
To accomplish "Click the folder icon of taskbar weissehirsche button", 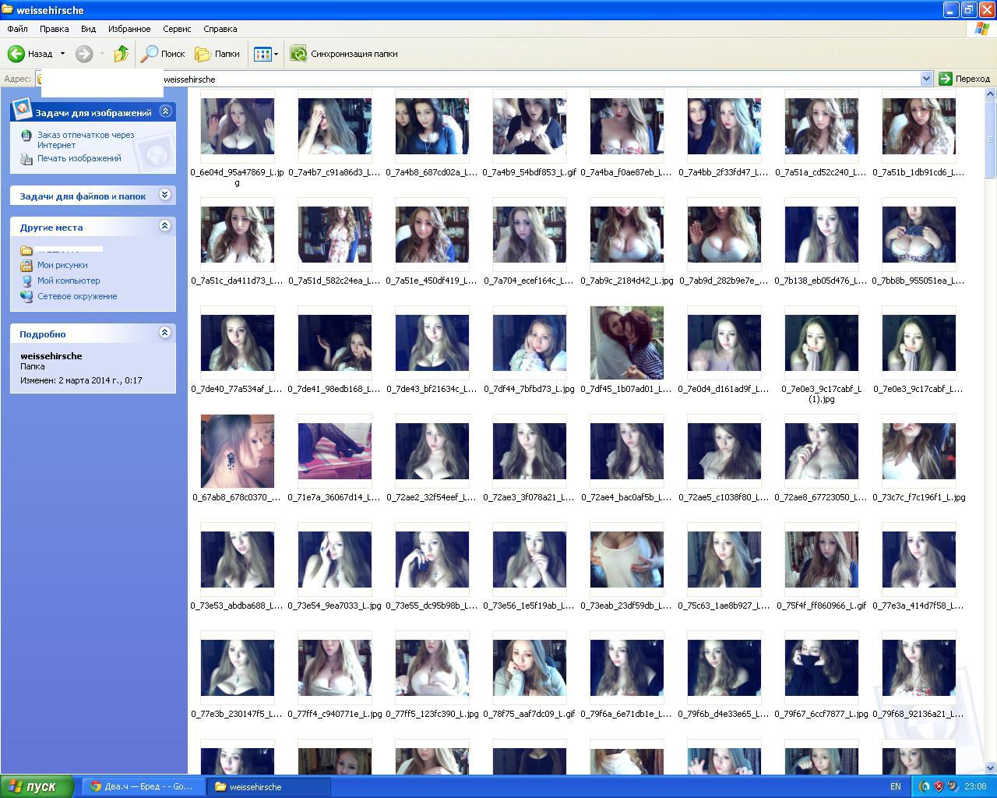I will click(x=220, y=786).
